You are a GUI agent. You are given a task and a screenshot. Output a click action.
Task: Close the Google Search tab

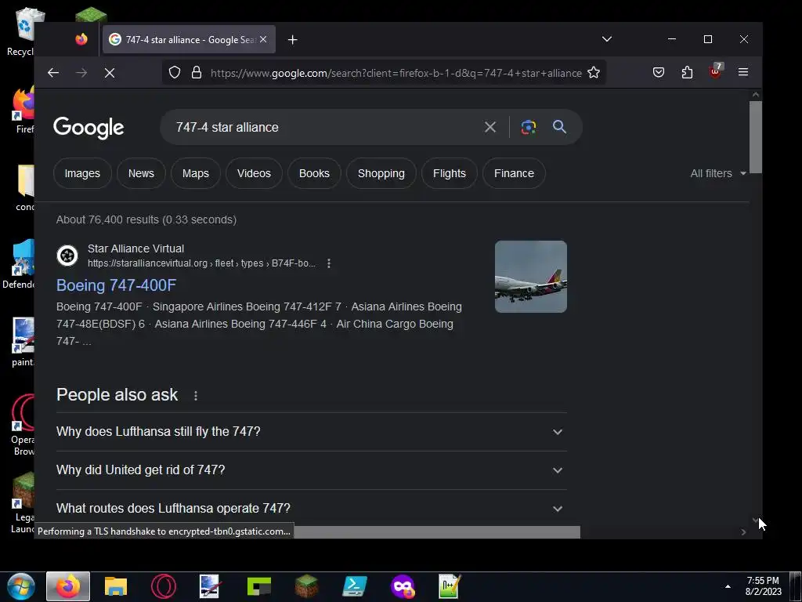tap(263, 39)
